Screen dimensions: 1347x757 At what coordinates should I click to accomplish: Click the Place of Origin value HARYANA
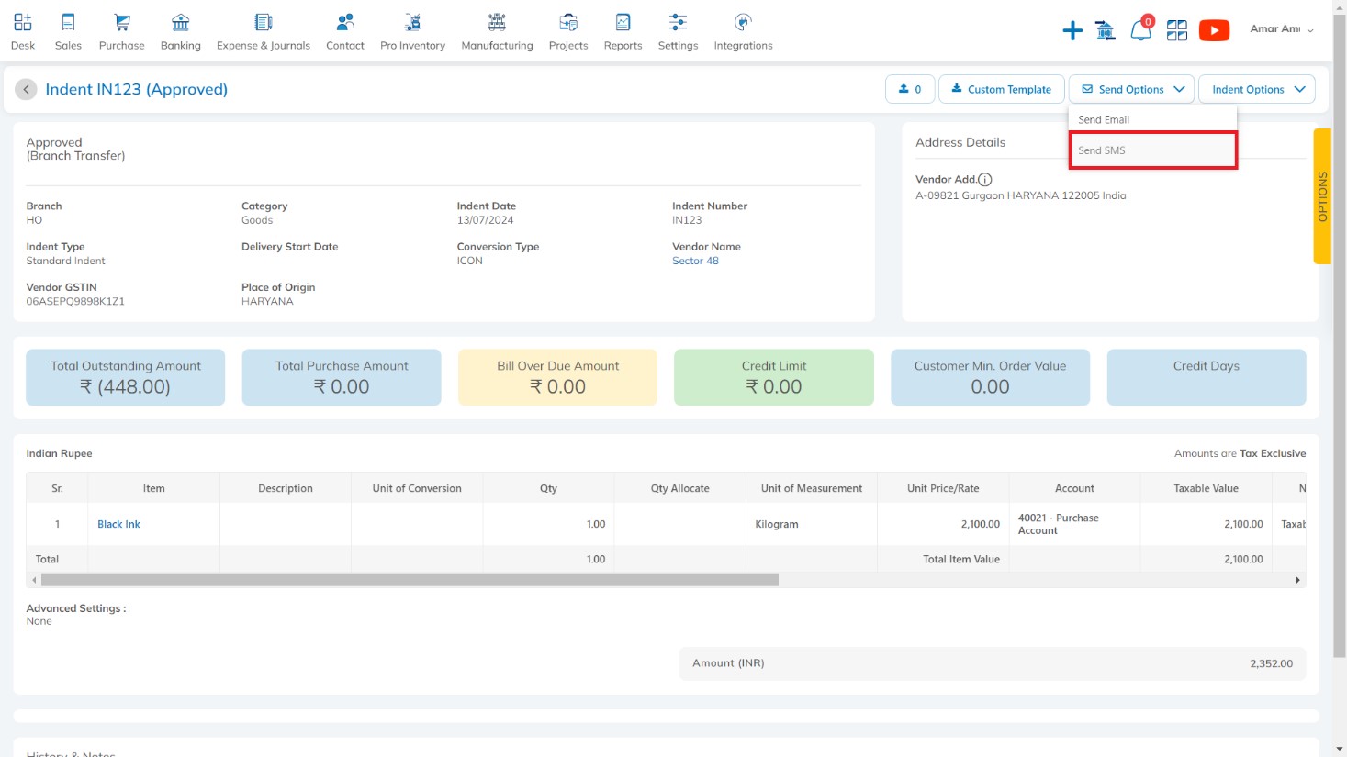pyautogui.click(x=267, y=301)
